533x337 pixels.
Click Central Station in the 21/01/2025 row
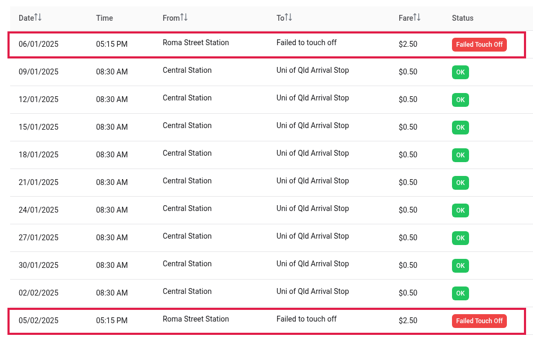point(187,181)
